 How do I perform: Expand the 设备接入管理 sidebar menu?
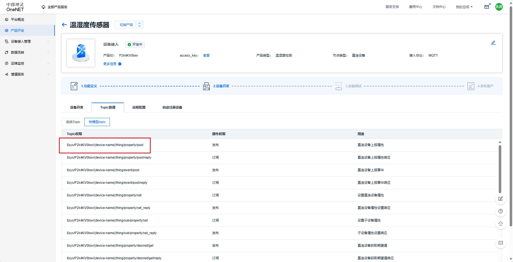click(x=27, y=42)
